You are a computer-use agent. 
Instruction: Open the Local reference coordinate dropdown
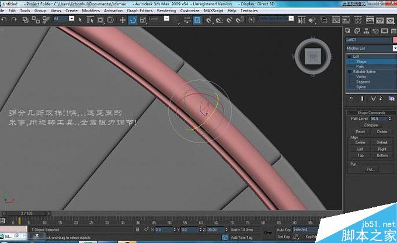(x=166, y=19)
